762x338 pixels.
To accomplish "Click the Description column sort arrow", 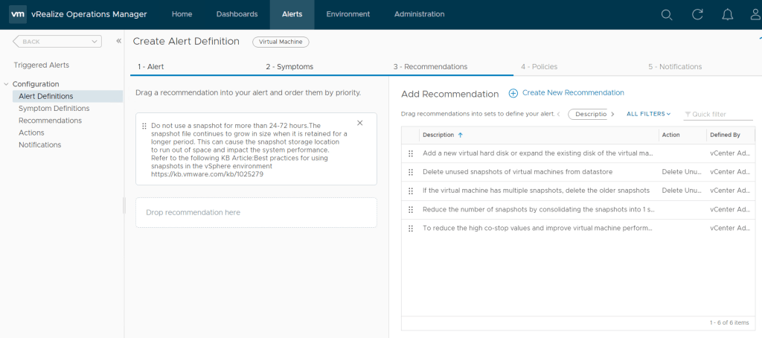I will point(460,135).
